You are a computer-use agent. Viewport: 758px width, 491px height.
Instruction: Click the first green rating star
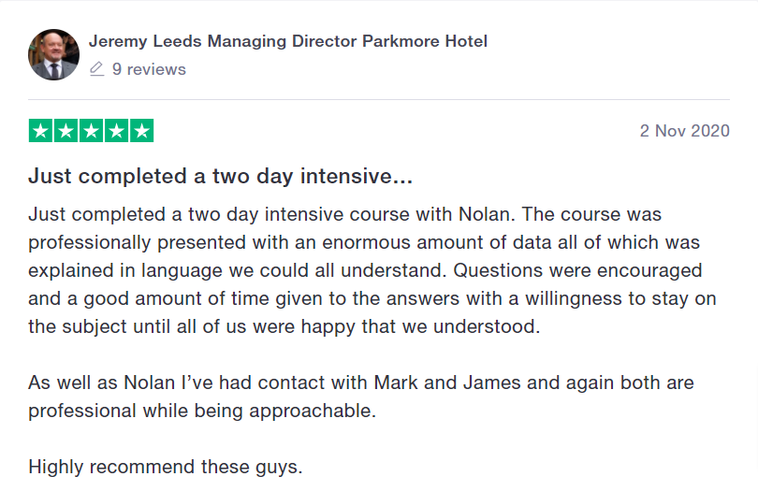[x=41, y=131]
